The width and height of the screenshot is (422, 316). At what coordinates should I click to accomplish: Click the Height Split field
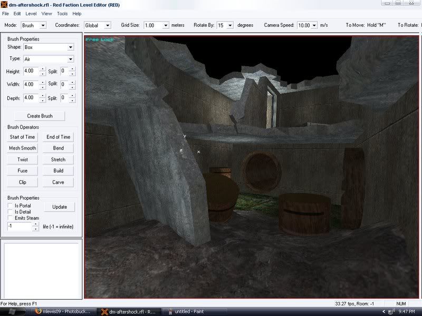(64, 71)
